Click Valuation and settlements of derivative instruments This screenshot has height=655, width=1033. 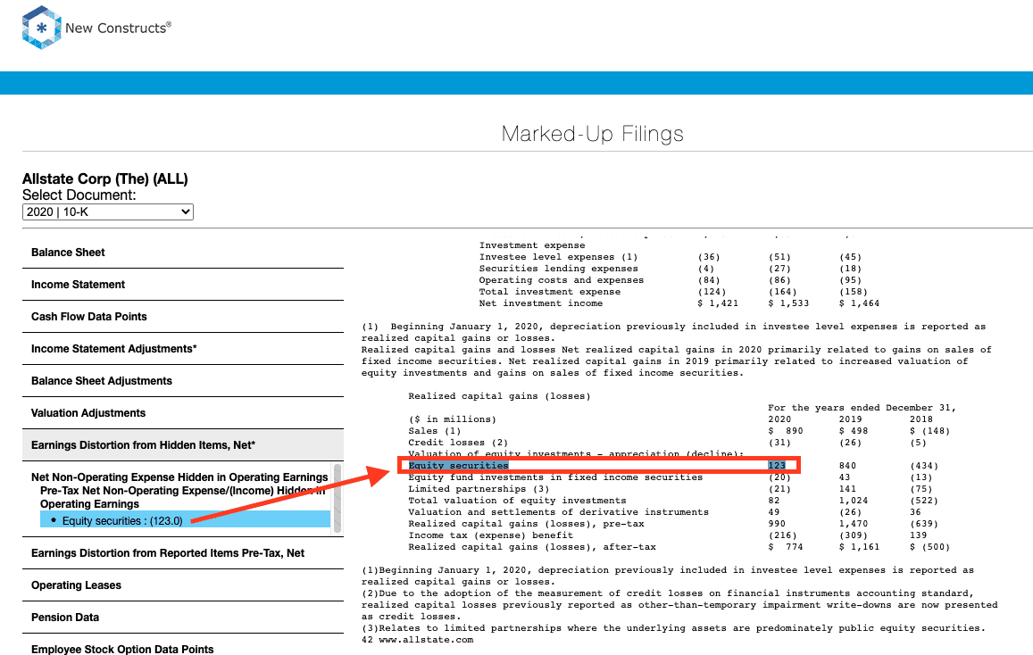[x=559, y=512]
